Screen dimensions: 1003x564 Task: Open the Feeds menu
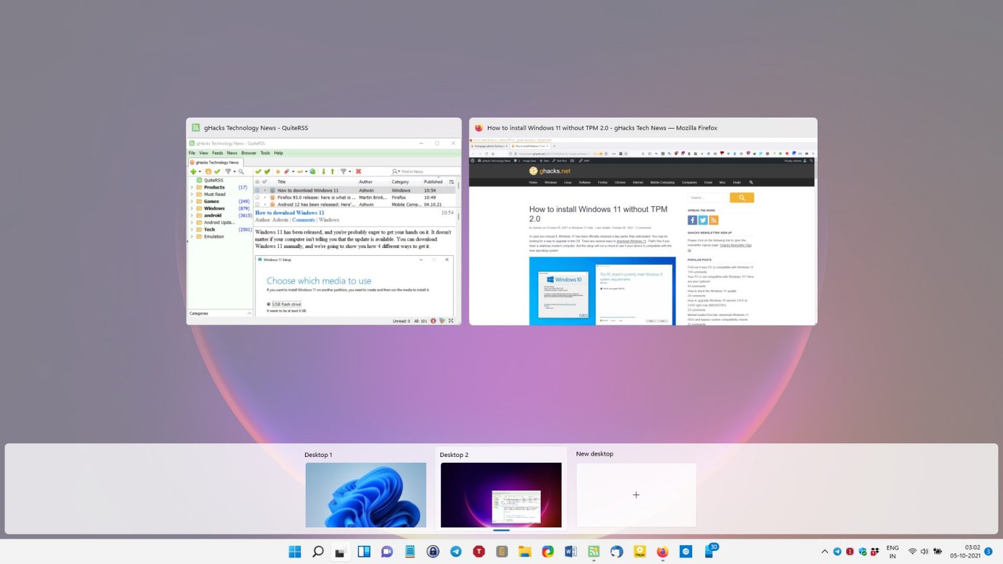(217, 153)
